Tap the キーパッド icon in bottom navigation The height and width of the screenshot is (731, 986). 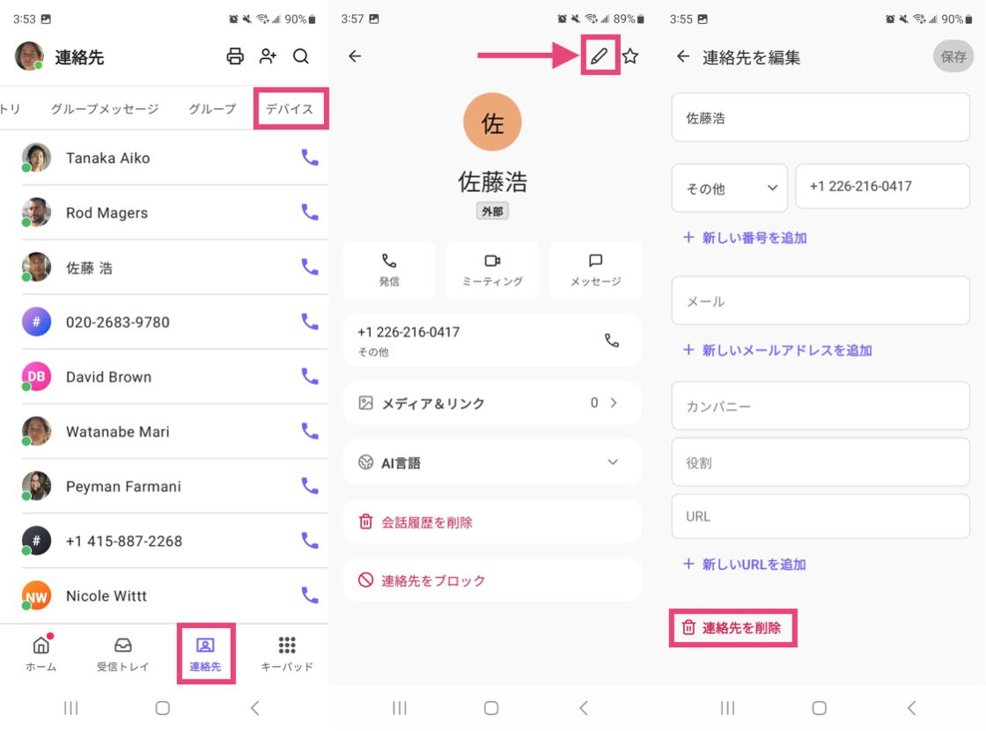(288, 653)
